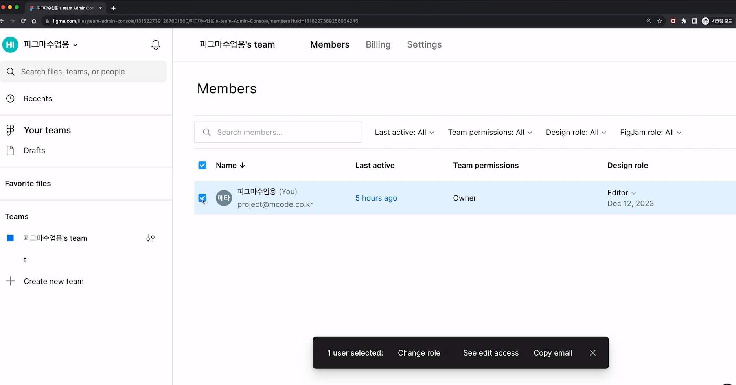The width and height of the screenshot is (736, 385).
Task: Click the plus icon for Create new team
Action: [11, 281]
